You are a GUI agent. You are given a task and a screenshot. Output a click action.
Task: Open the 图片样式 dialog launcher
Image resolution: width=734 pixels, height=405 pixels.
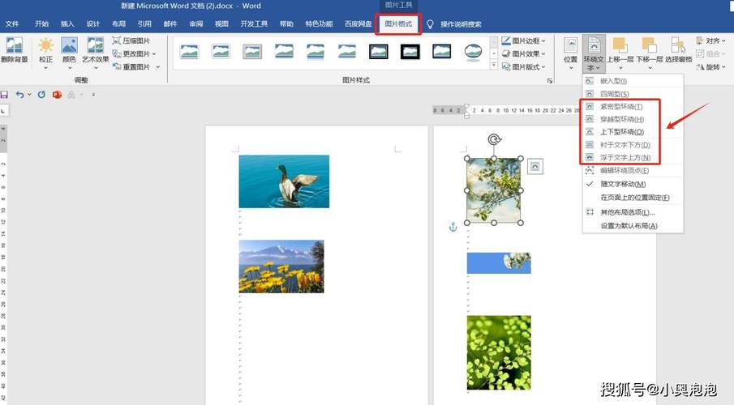(550, 80)
